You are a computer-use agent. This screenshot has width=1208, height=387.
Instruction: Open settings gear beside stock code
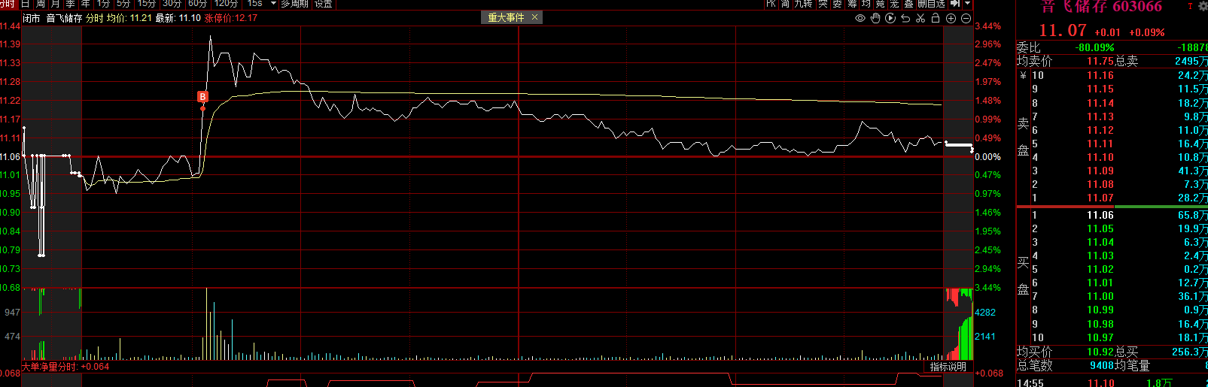coord(1202,6)
